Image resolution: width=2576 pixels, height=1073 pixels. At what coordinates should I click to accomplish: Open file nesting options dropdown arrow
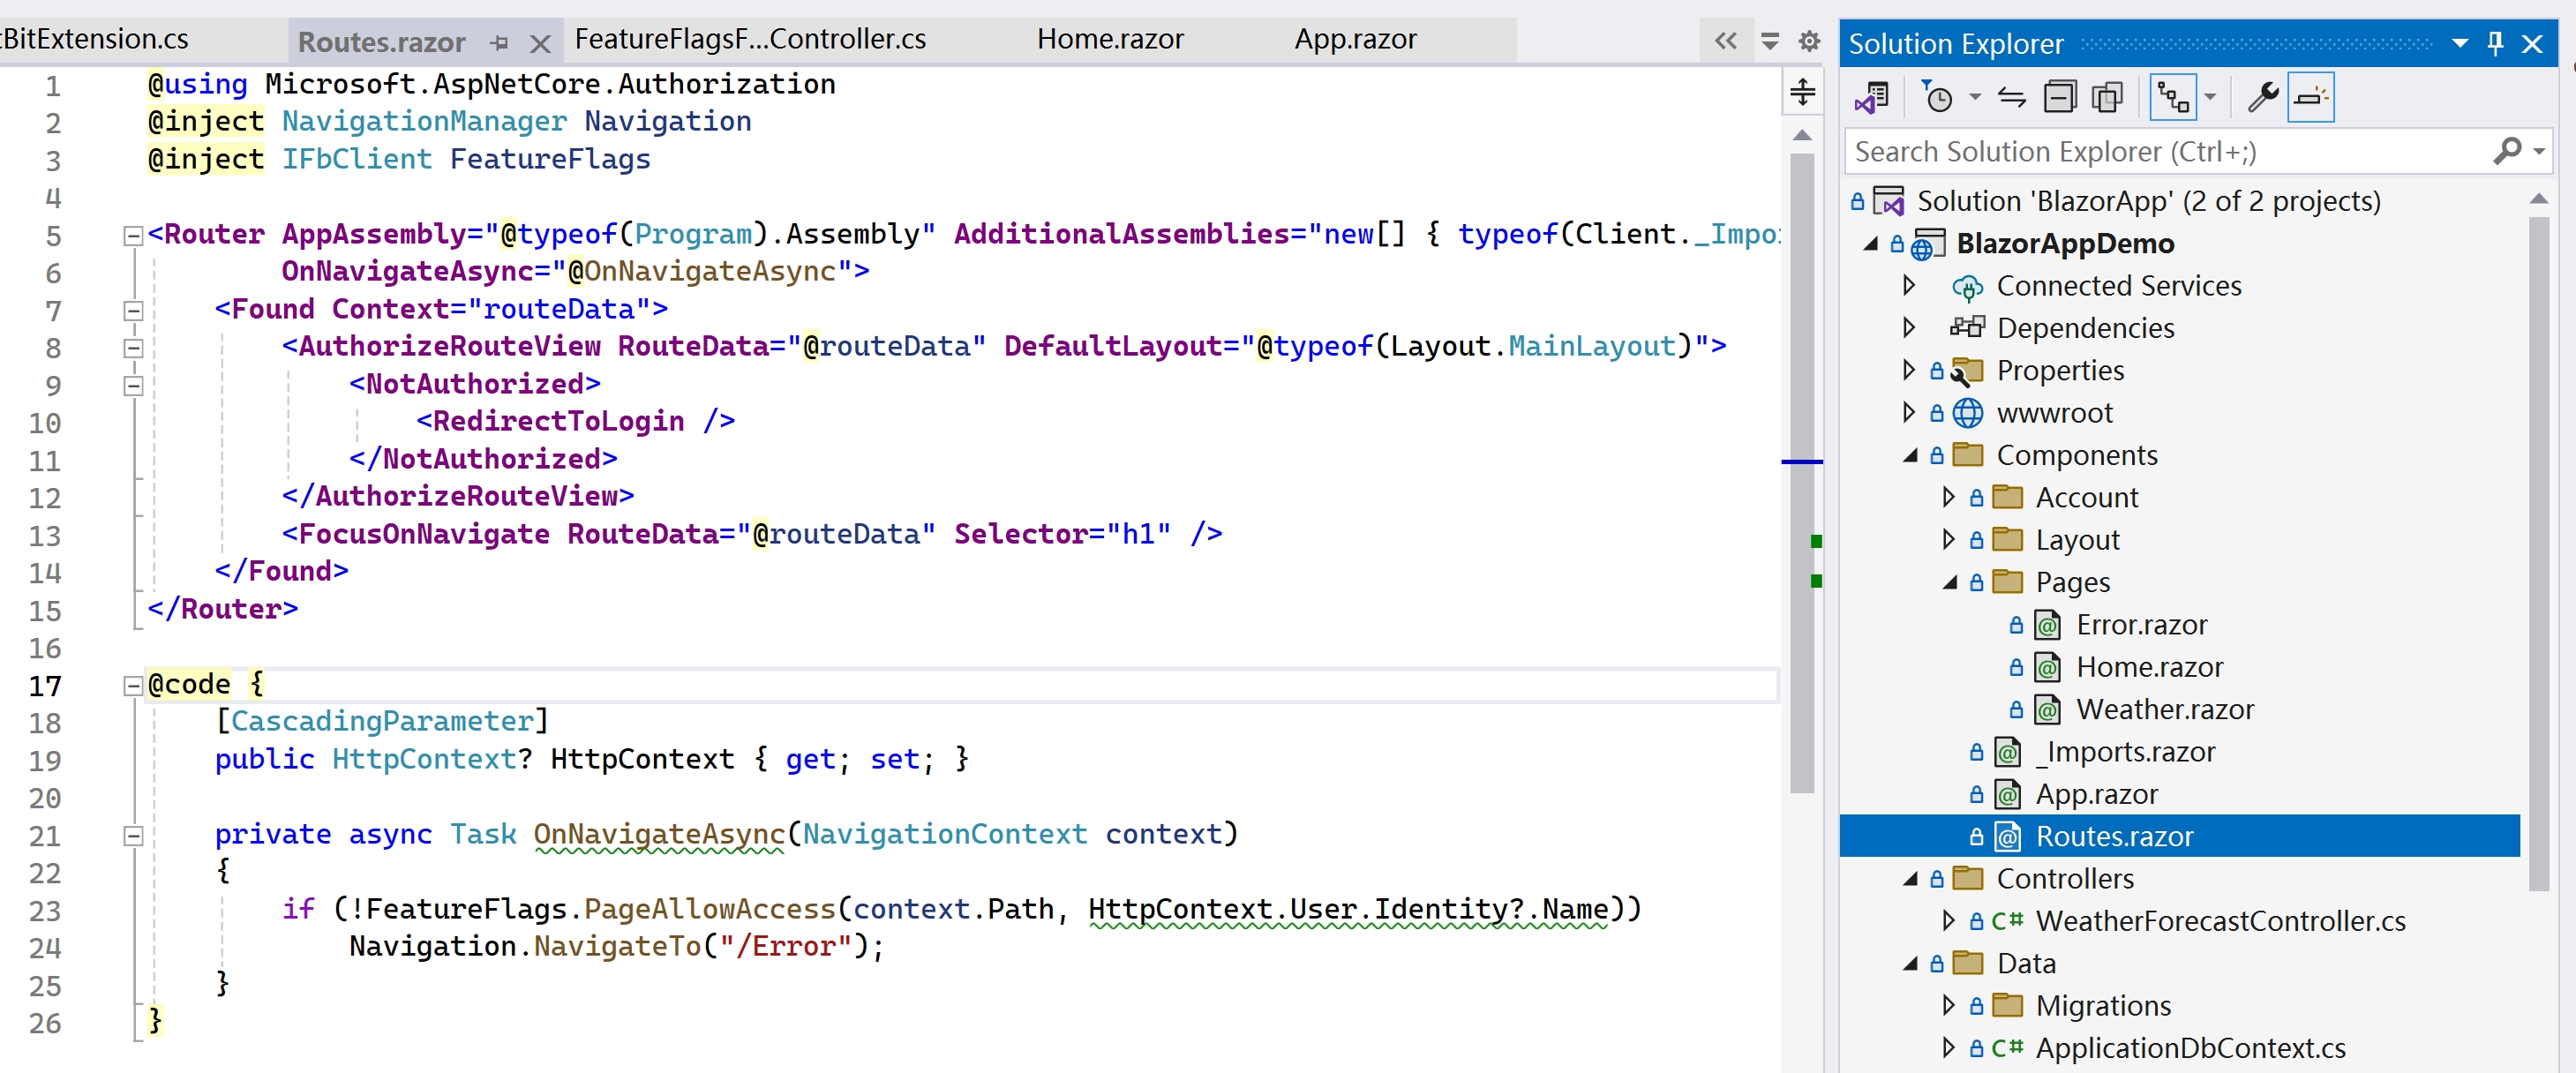[2210, 98]
